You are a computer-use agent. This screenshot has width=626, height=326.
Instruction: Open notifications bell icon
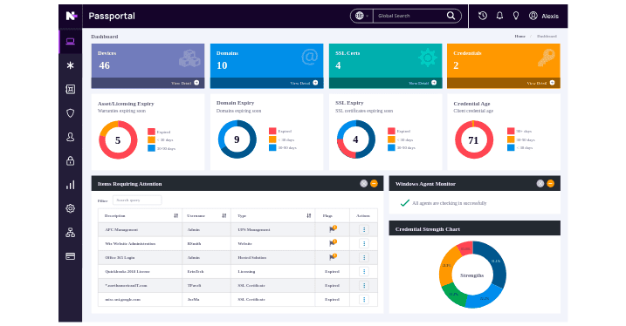pos(499,16)
